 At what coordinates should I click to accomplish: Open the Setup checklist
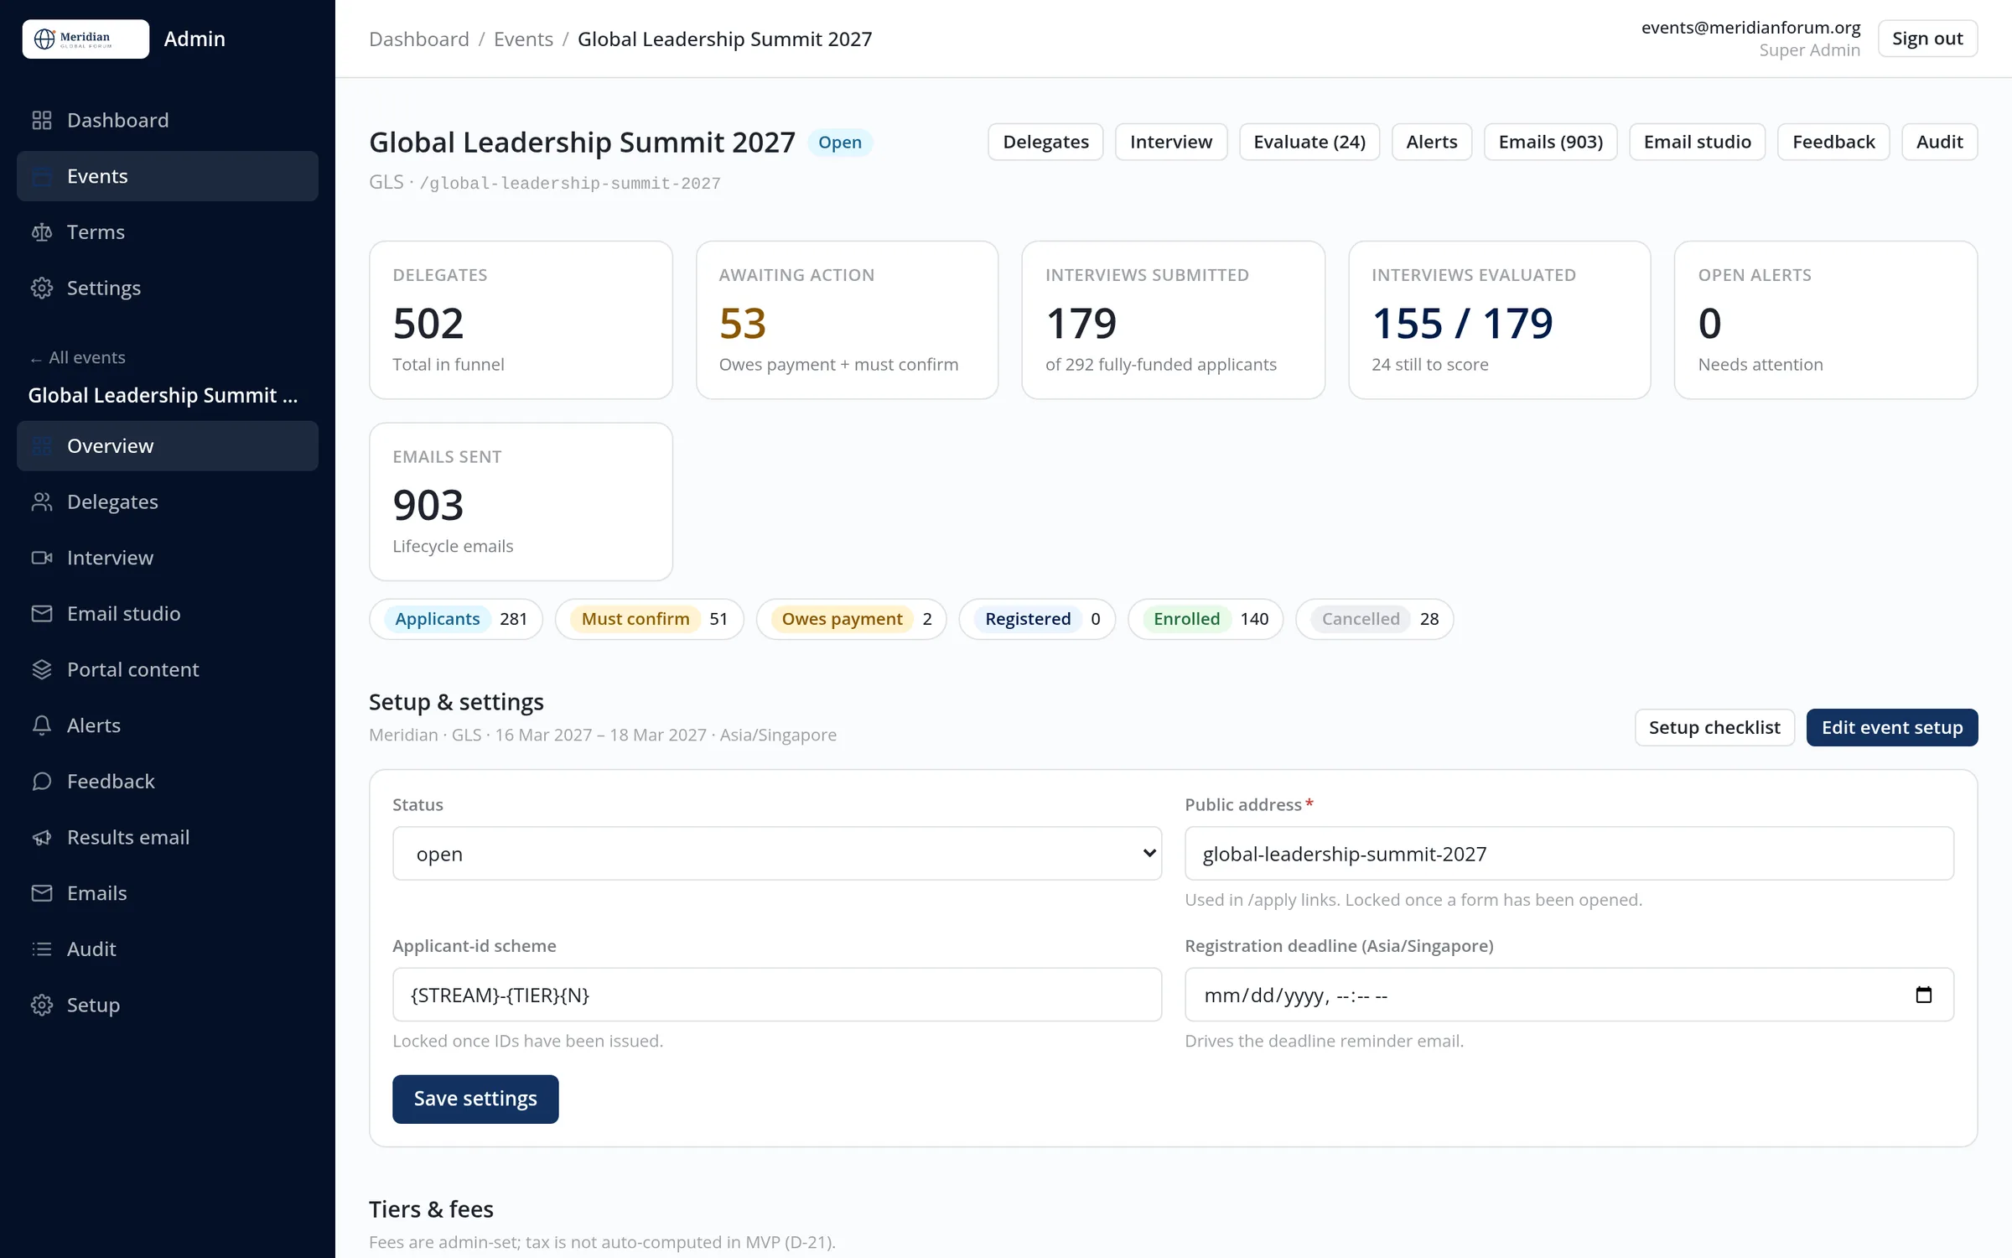(1714, 727)
